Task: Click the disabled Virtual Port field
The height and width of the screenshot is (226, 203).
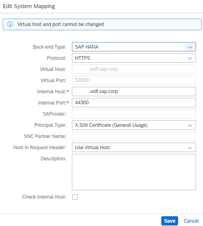Action: [x=134, y=80]
